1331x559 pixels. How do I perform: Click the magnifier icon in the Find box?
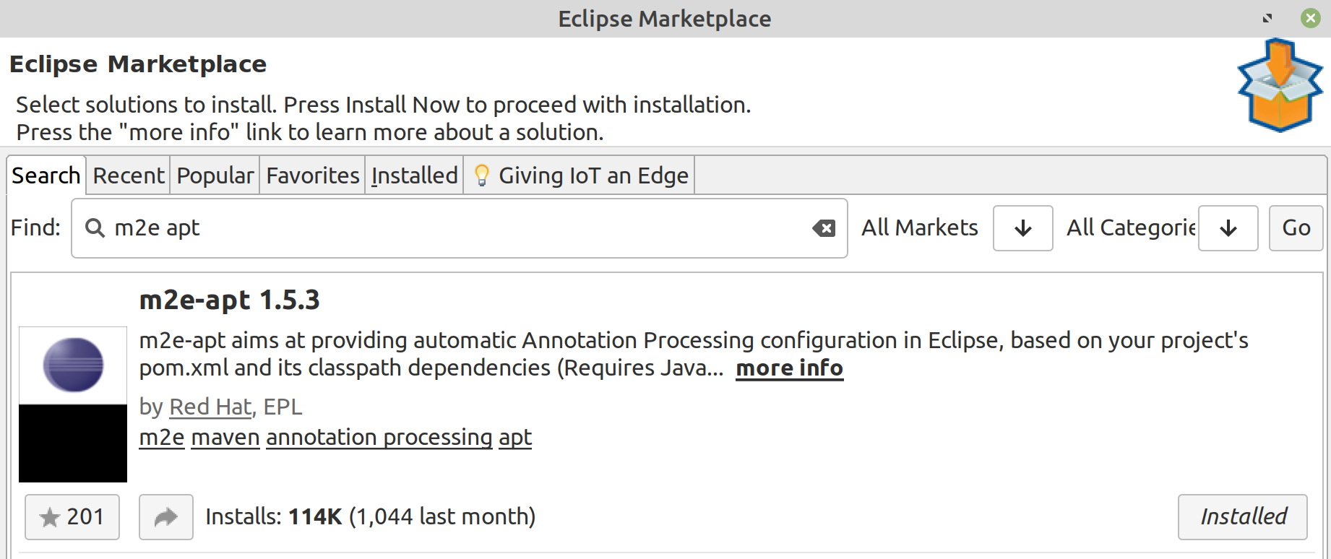pos(95,228)
